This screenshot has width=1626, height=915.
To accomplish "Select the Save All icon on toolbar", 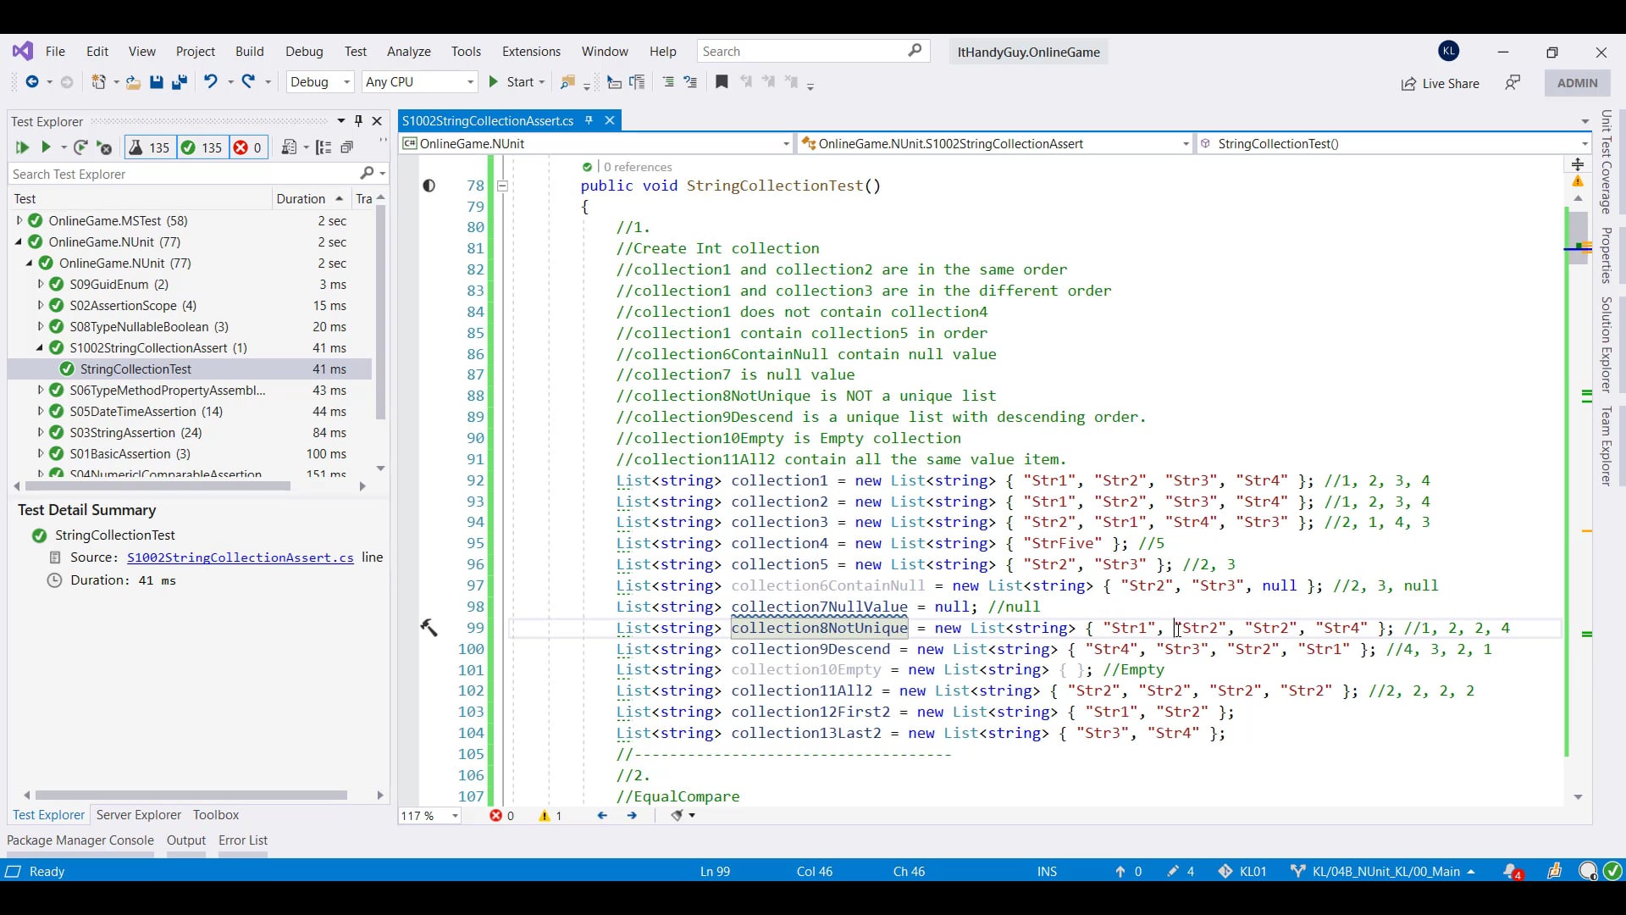I will pos(179,82).
